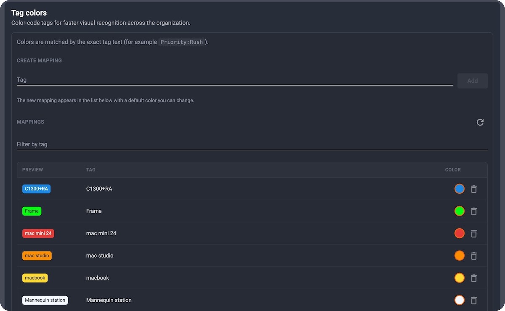This screenshot has width=505, height=311.
Task: Click the Filter by tag field
Action: point(252,144)
